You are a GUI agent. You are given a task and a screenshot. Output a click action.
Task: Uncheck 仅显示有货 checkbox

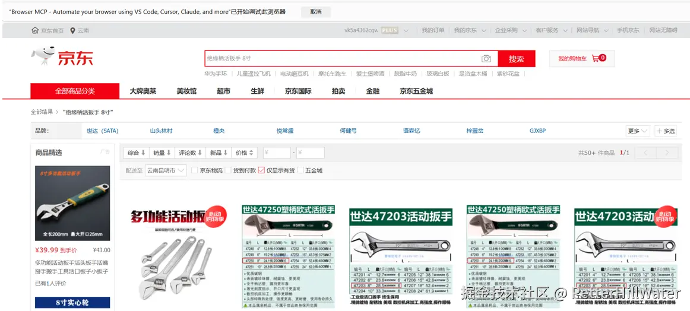coord(261,170)
